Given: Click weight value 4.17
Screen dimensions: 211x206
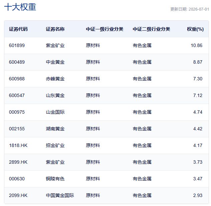Looking at the screenshot, I should coord(198,145).
